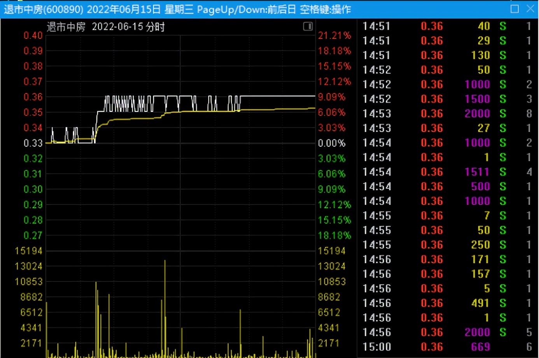Select trade volume 5 at 14:56
Image resolution: width=539 pixels, height=358 pixels.
coord(487,288)
